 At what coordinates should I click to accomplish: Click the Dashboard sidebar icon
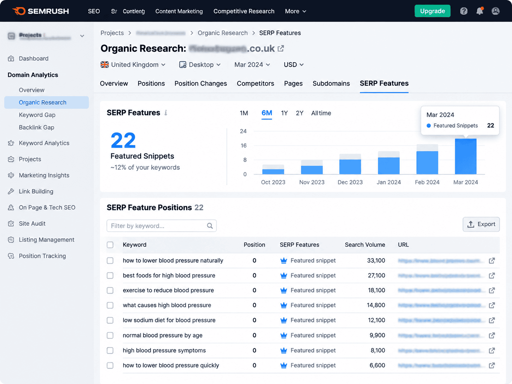(11, 59)
